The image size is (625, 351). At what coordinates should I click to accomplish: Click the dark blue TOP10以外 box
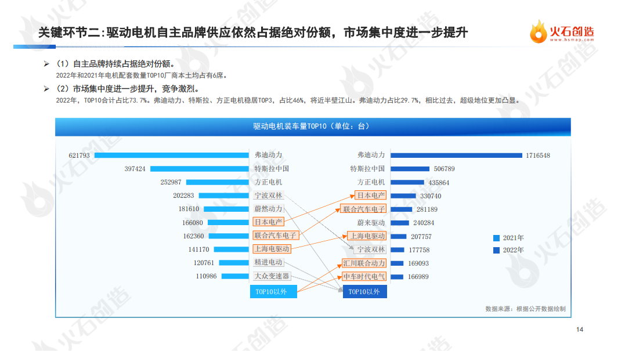click(364, 292)
